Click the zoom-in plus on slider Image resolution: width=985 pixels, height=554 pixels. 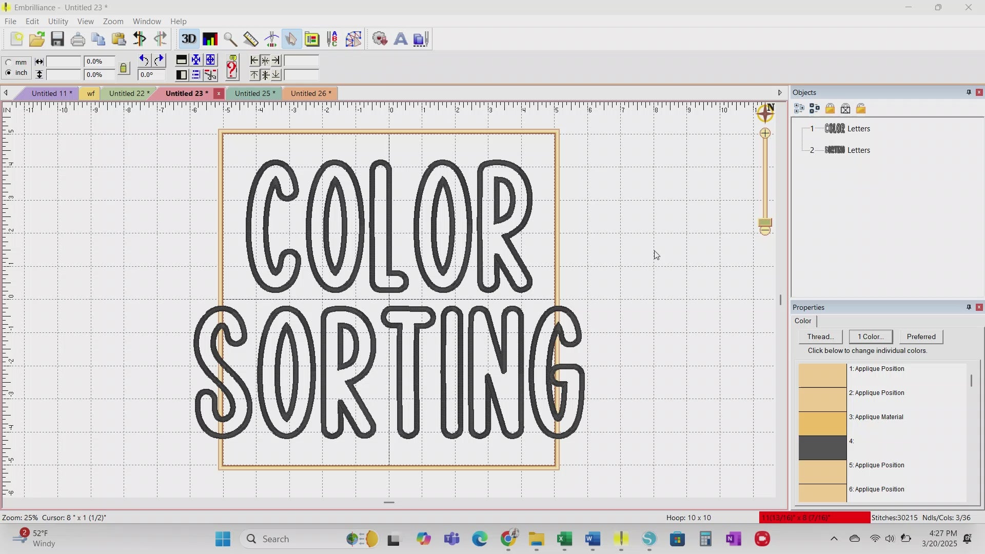765,133
